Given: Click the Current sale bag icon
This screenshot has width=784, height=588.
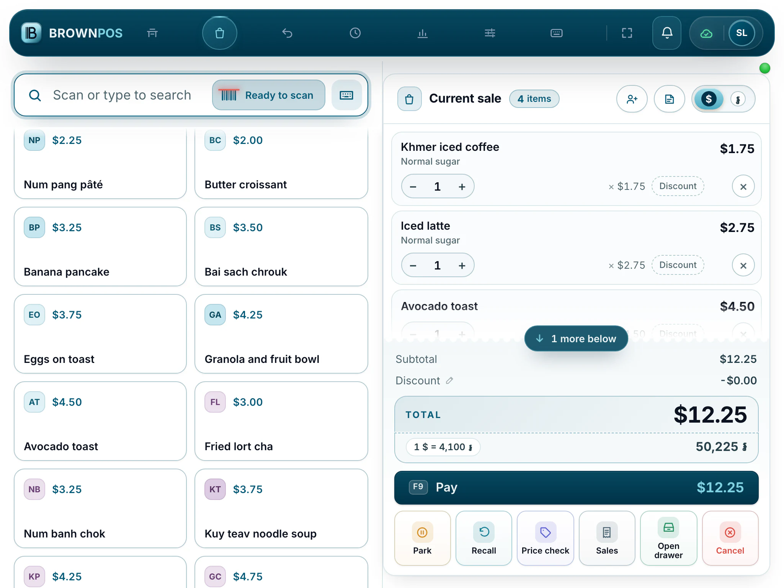Looking at the screenshot, I should coord(409,99).
